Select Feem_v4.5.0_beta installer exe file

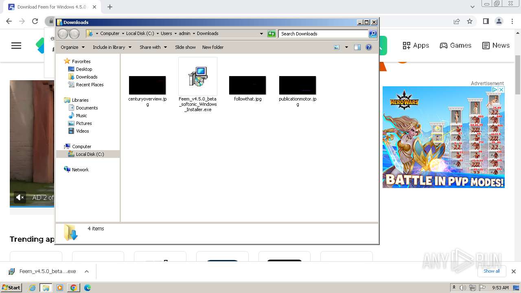(x=198, y=85)
